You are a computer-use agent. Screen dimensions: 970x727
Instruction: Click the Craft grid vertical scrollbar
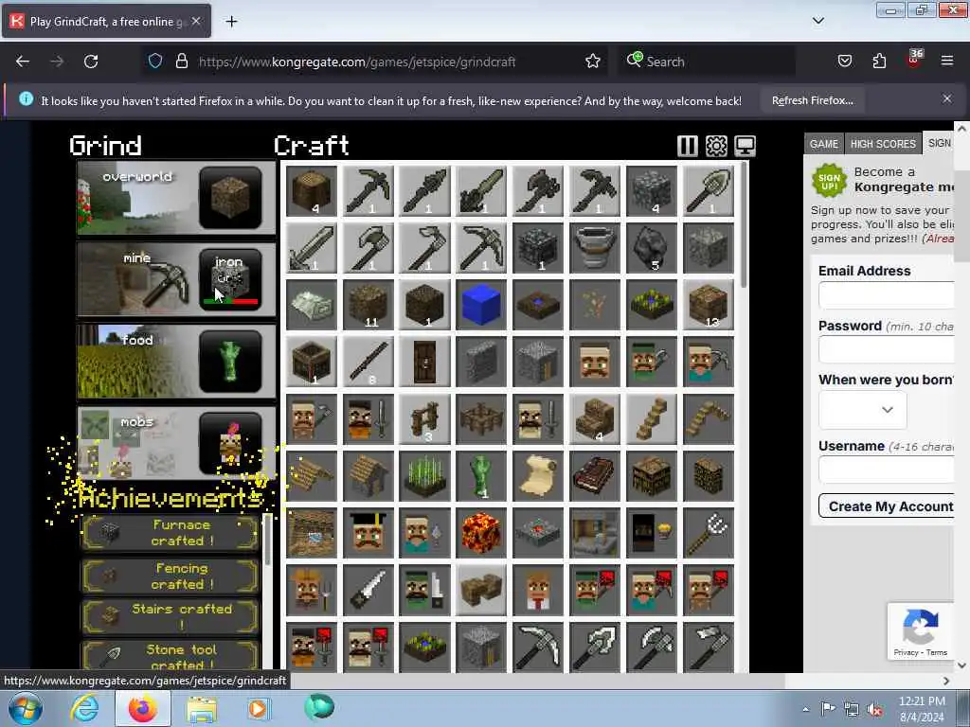[x=743, y=223]
